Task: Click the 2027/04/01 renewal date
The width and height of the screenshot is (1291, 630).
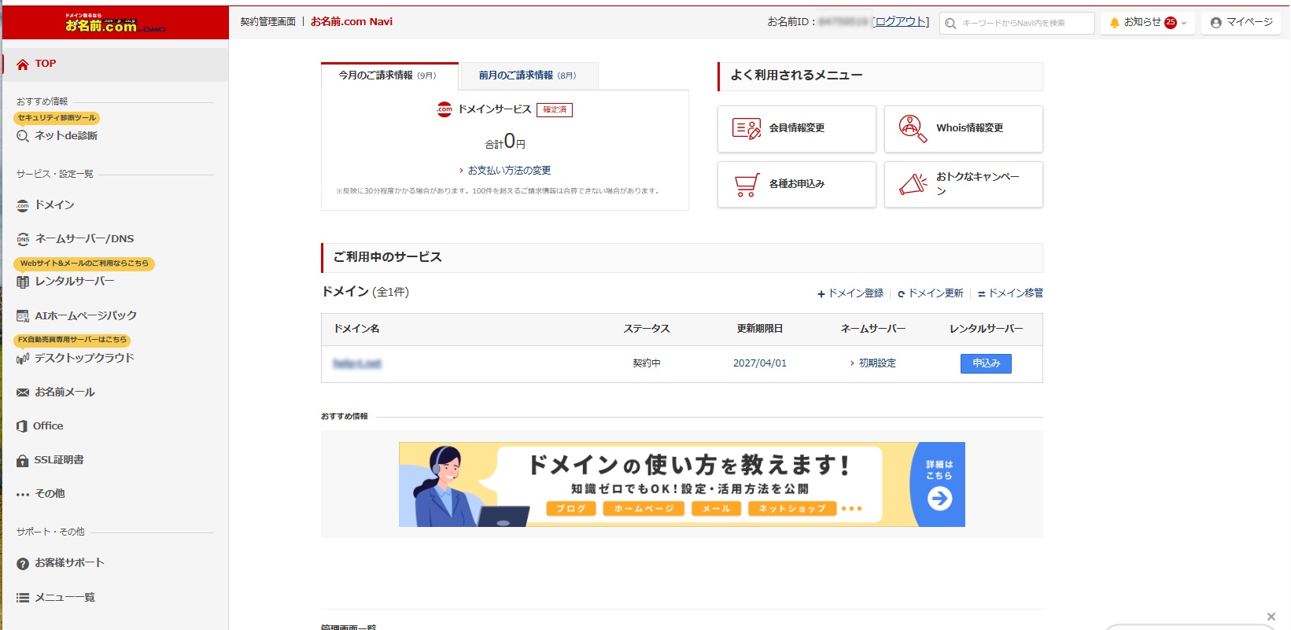Action: 760,363
